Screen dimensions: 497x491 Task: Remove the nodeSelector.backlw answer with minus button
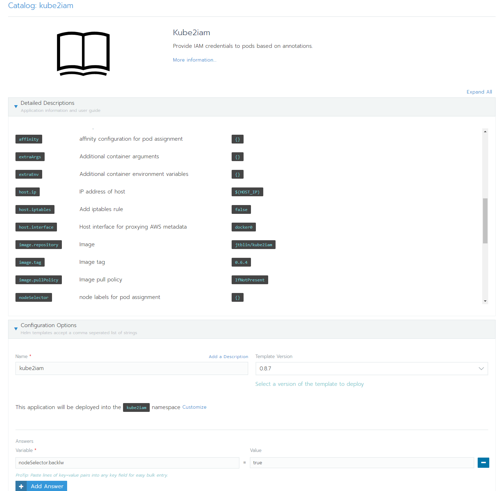[483, 463]
